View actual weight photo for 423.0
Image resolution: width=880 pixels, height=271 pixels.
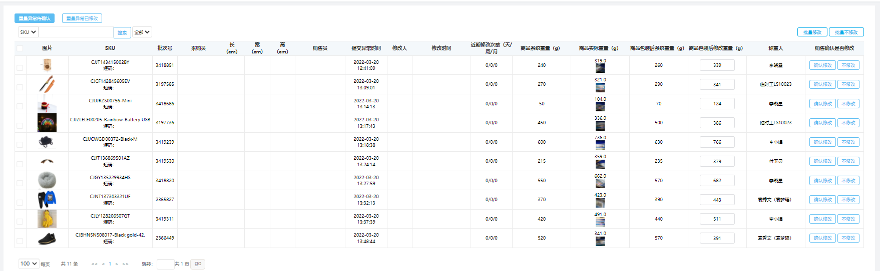[x=600, y=203]
